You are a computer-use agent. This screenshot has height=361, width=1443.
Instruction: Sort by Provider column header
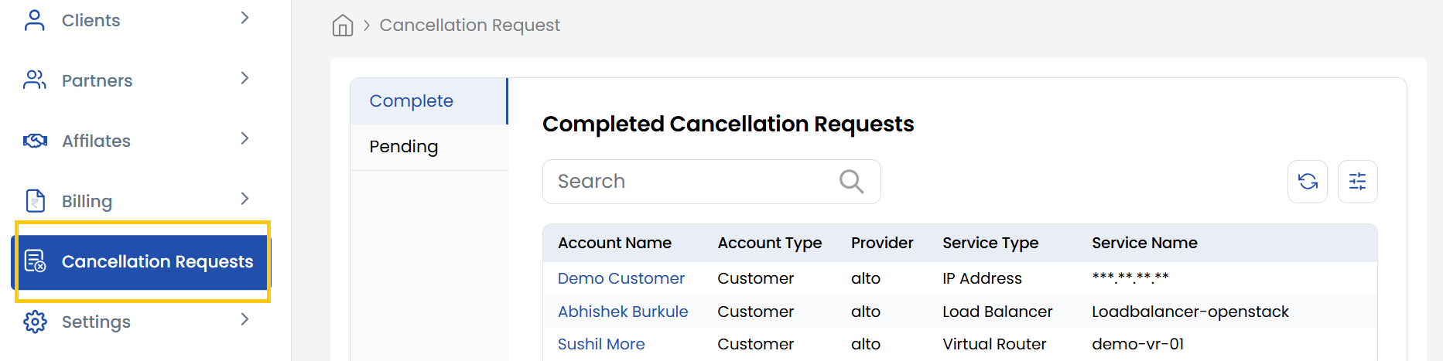(882, 243)
